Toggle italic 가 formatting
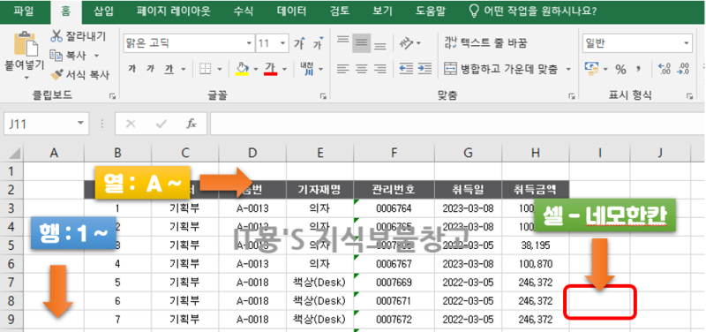The width and height of the screenshot is (706, 332). tap(150, 69)
